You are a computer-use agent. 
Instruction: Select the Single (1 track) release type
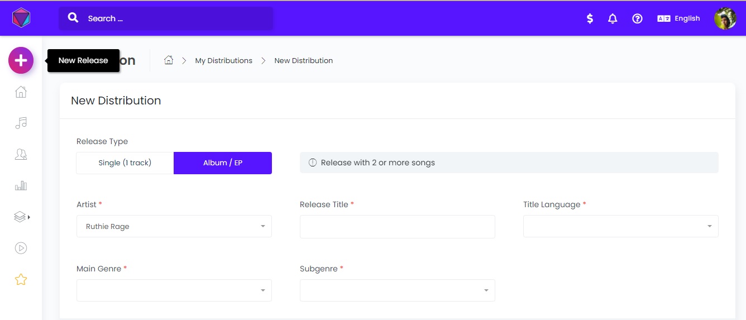click(125, 163)
